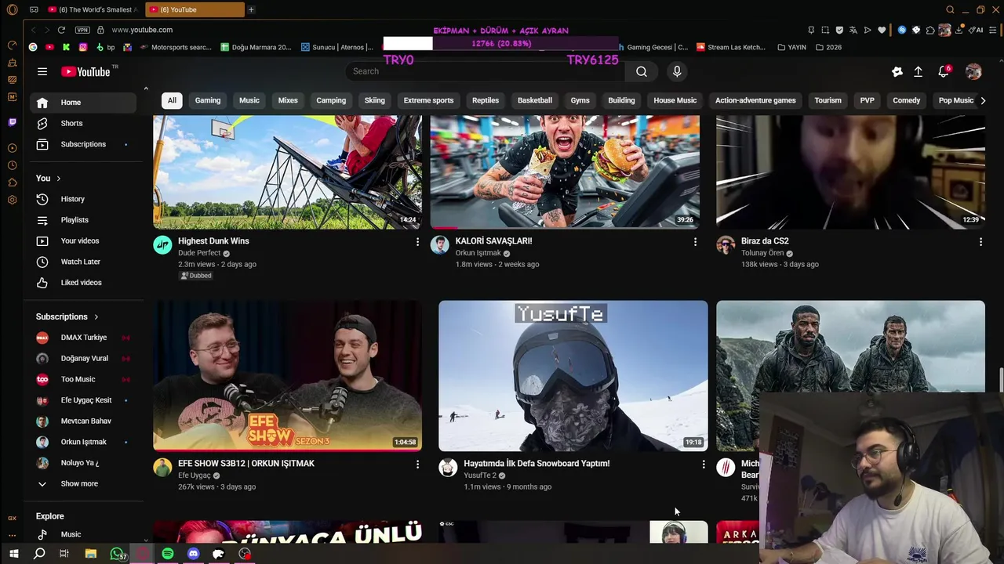Open Twitch in Opera sidebar
The height and width of the screenshot is (564, 1004).
tap(12, 122)
